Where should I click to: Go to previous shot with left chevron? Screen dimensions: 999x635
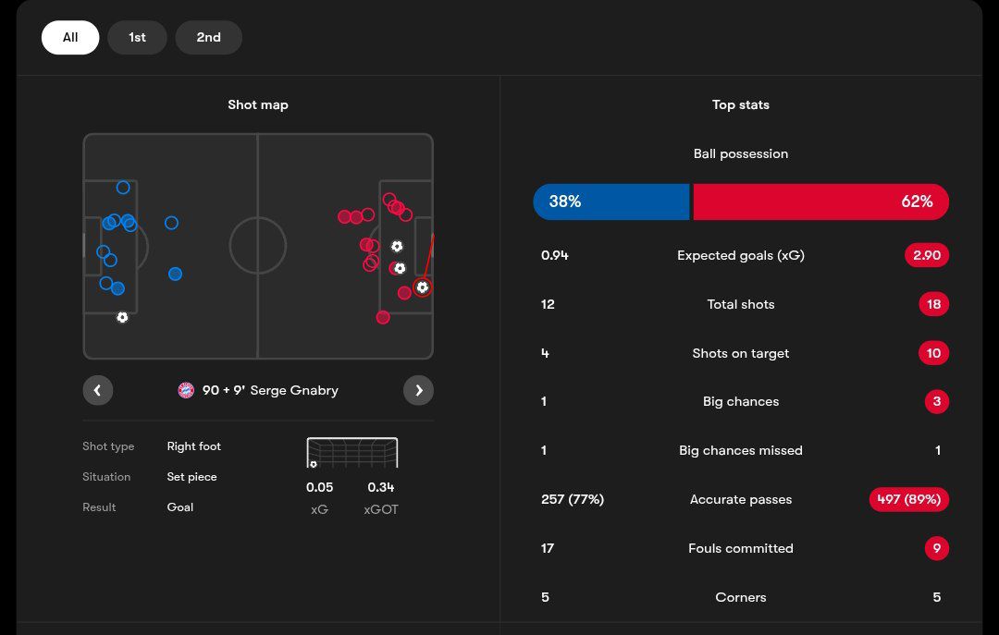(x=98, y=390)
